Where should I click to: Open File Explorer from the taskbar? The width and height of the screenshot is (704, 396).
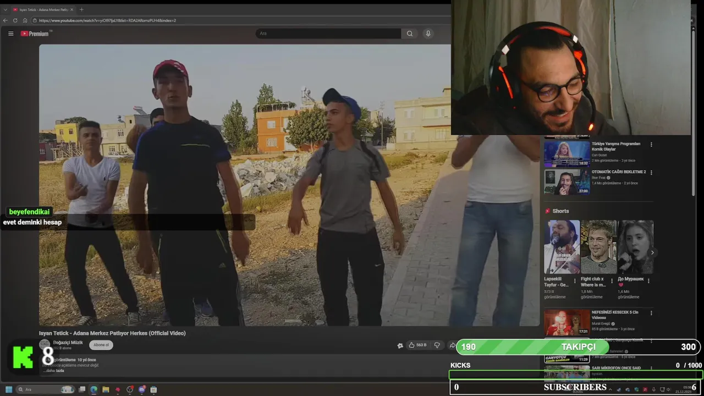click(x=106, y=389)
